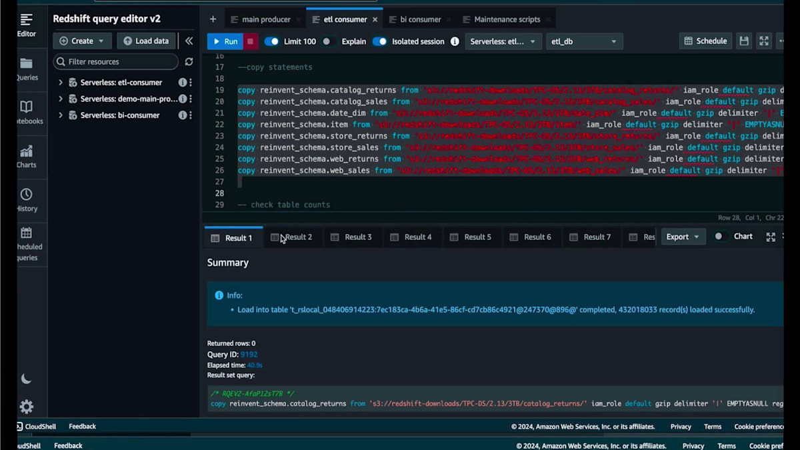Screen dimensions: 800x450
Task: Toggle the Limit 100 switch
Action: tap(271, 41)
